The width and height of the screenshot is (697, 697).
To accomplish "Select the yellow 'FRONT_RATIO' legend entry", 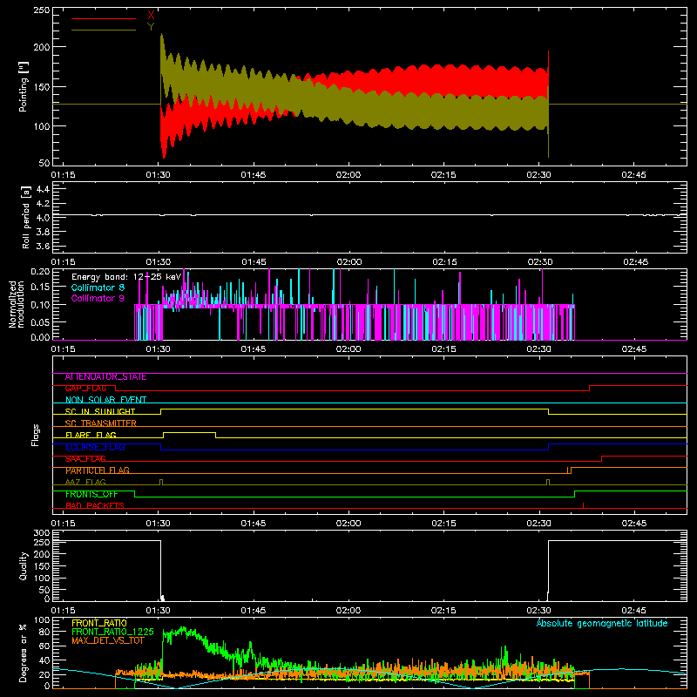I will click(x=99, y=623).
